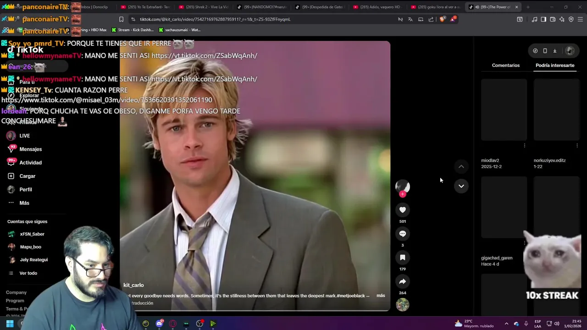
Task: Go to previous video with up chevron
Action: tap(461, 166)
